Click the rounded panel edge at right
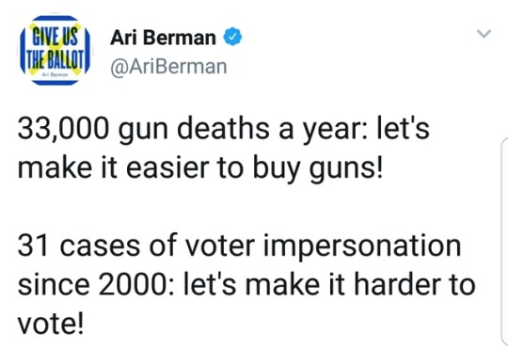 (x=504, y=242)
